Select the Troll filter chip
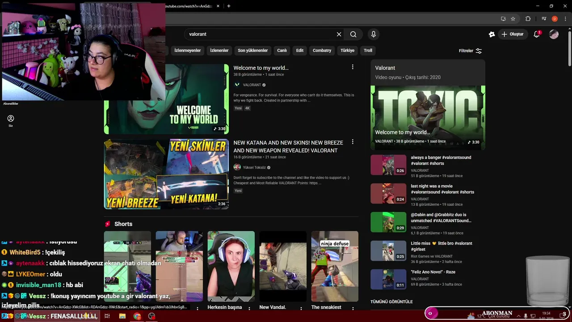This screenshot has width=572, height=322. click(368, 51)
